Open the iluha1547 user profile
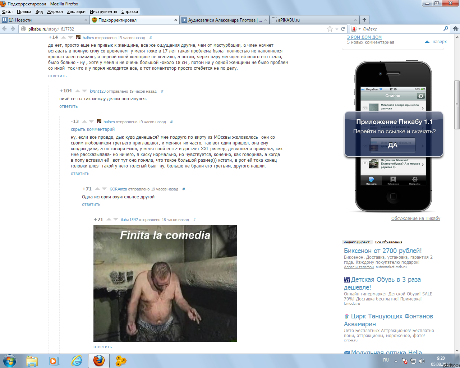Viewport: 460px width, 368px height. (129, 220)
